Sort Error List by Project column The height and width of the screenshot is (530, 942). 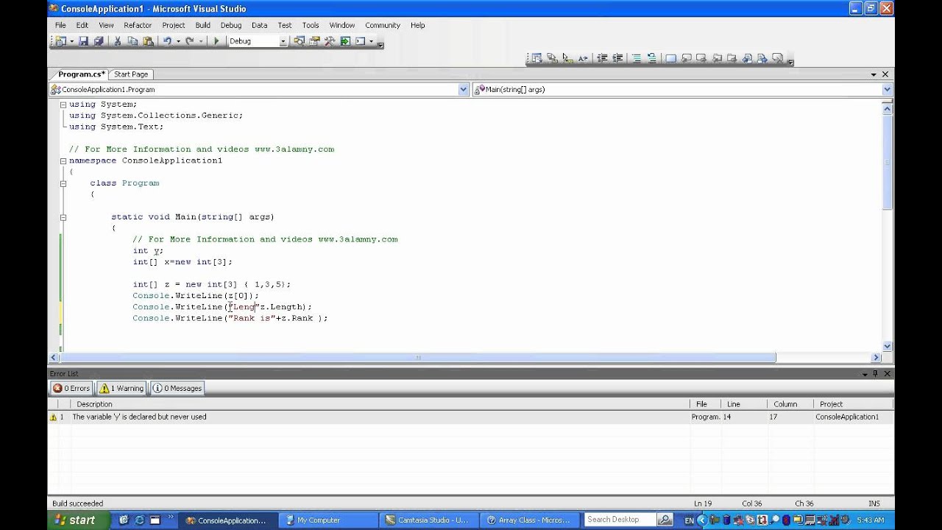click(854, 404)
